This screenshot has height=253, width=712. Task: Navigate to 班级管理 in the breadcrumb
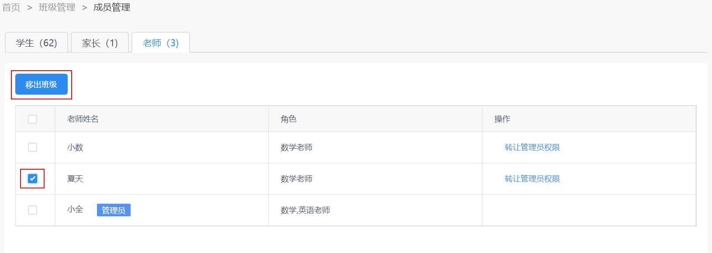tap(57, 7)
